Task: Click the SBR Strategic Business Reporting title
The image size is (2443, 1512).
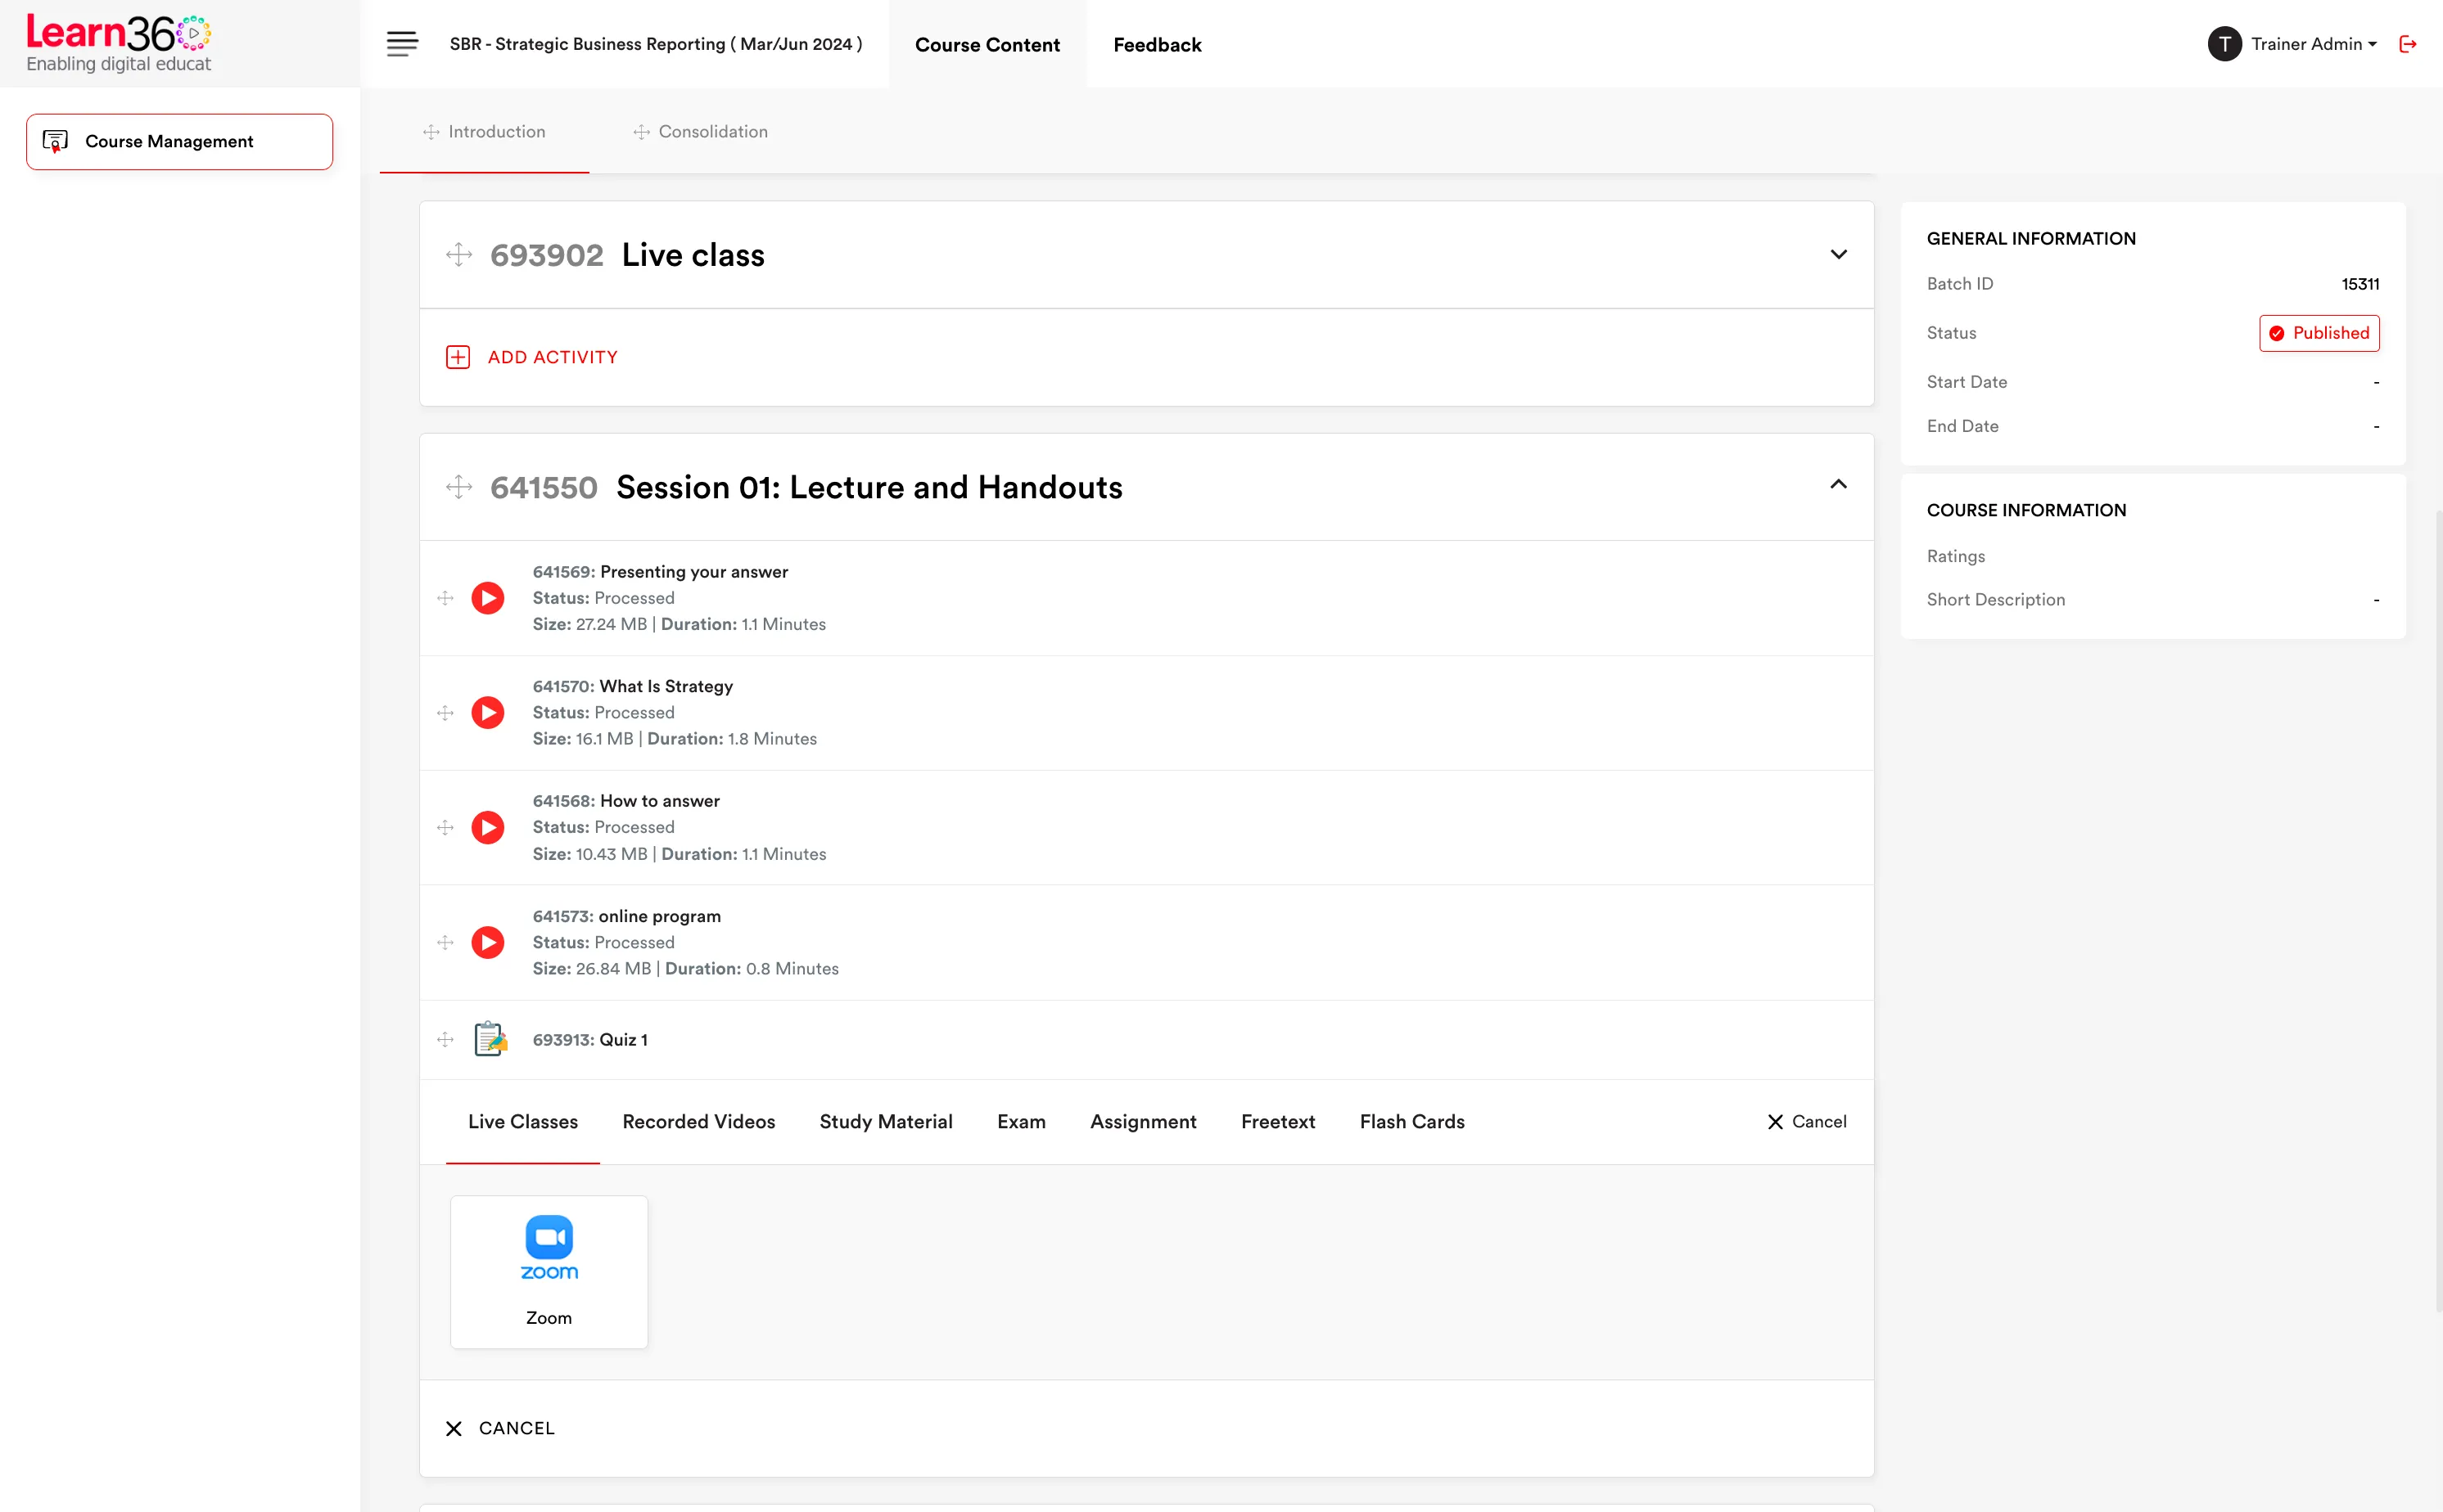Action: pos(657,44)
